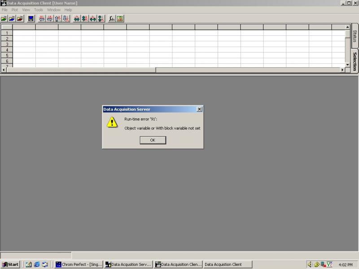This screenshot has height=269, width=359.
Task: Click the "Run-time error '91':" message text
Action: [141, 119]
